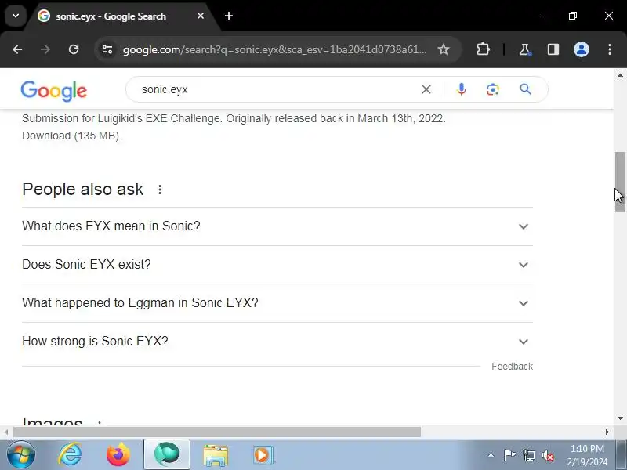Open the Extensions puzzle icon
The image size is (627, 470).
[483, 49]
